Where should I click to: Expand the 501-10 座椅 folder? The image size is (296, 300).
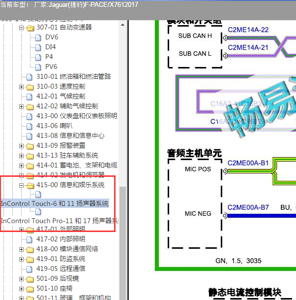tap(21, 289)
